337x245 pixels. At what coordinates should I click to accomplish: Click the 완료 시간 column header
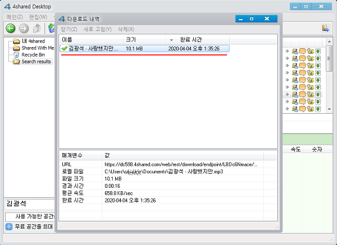tap(197, 39)
